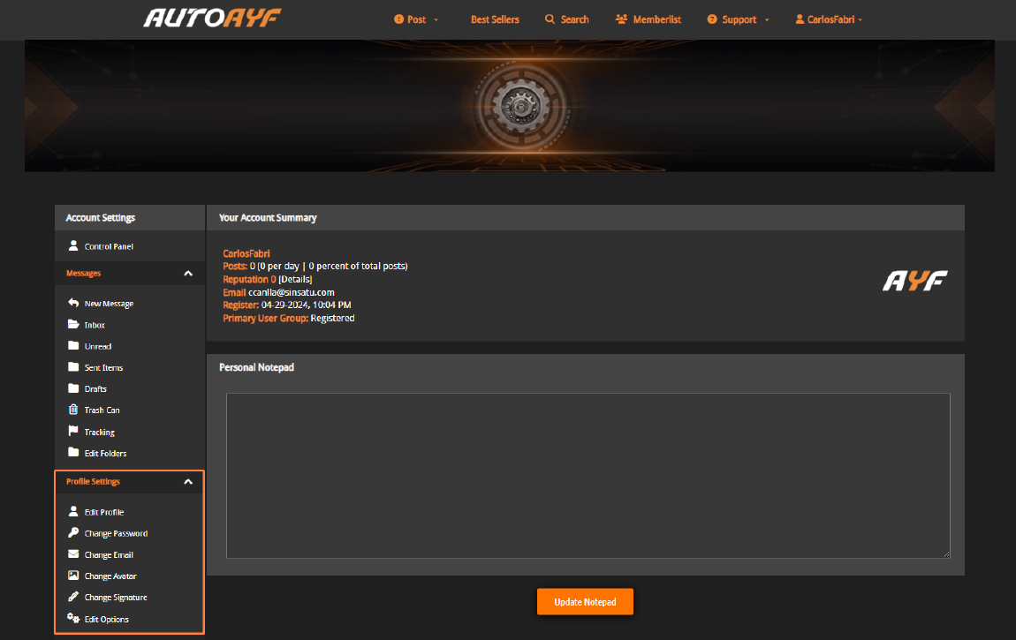Click the Change Avatar picture icon
This screenshot has height=640, width=1016.
(73, 576)
